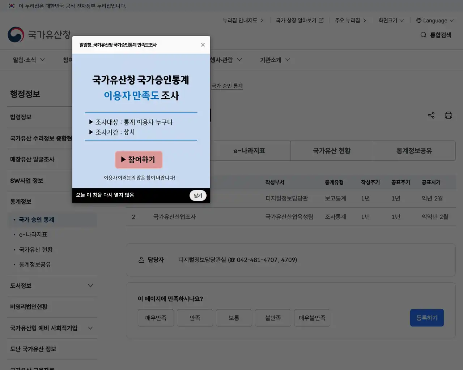Choose 보통 satisfaction option
Screen dimensions: 463x370
(234, 318)
